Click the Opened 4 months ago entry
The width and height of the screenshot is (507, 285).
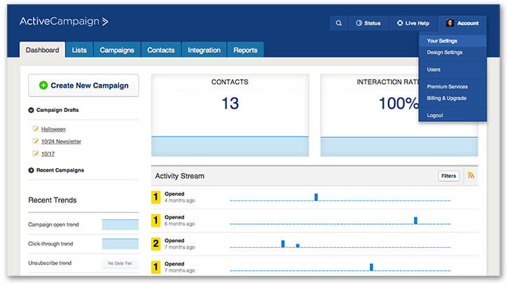[179, 197]
